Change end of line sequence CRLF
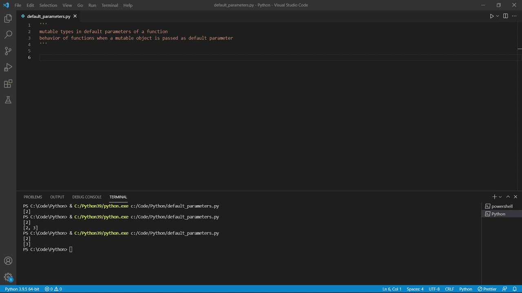The image size is (522, 293). tap(449, 289)
